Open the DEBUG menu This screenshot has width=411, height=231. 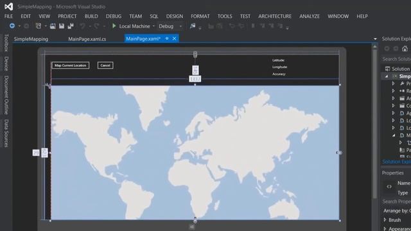pos(114,16)
